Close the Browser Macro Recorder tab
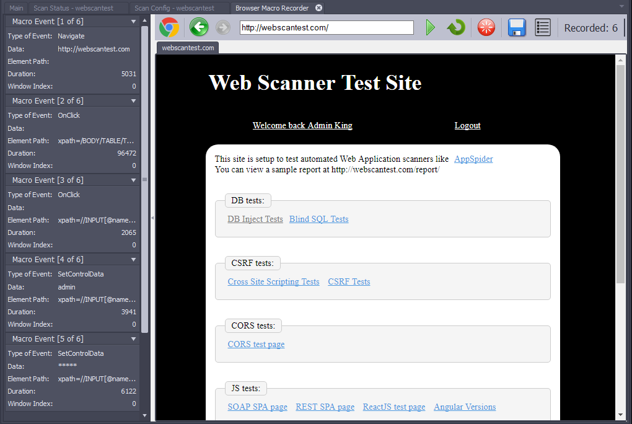This screenshot has width=632, height=424. tap(318, 7)
